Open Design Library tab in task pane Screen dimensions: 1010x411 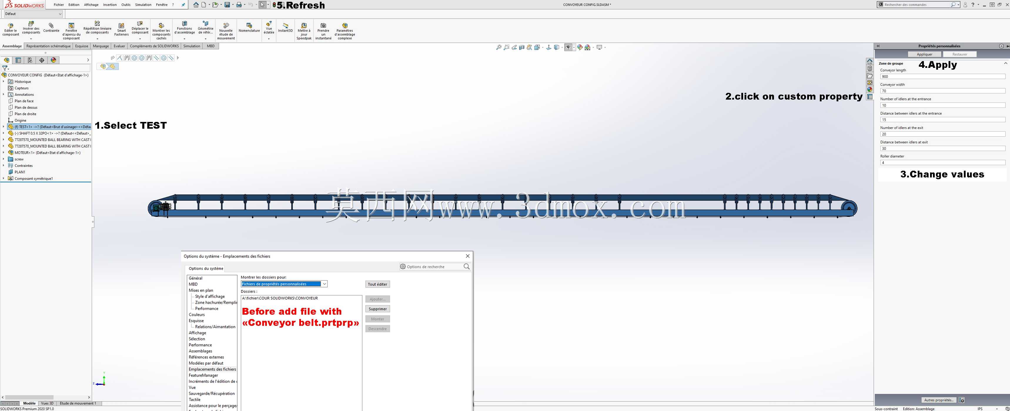coord(869,68)
